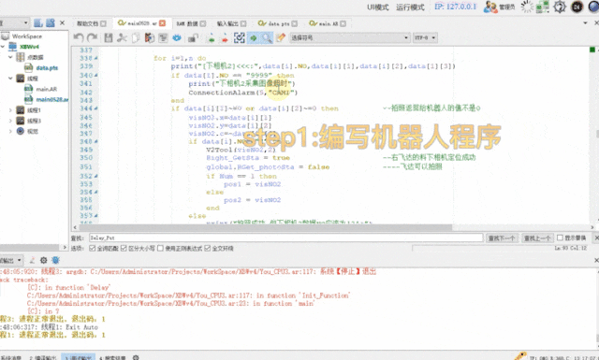
Task: Save file with the floppy disk icon
Action: (x=109, y=37)
